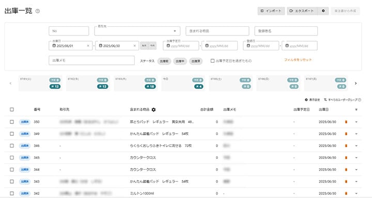Check 出庫予定日を過ぎたもの checkbox
Viewport: 372px width, 198px height.
(x=212, y=61)
